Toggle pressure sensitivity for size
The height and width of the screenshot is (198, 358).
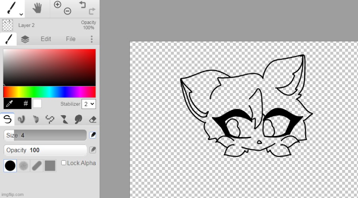(92, 135)
